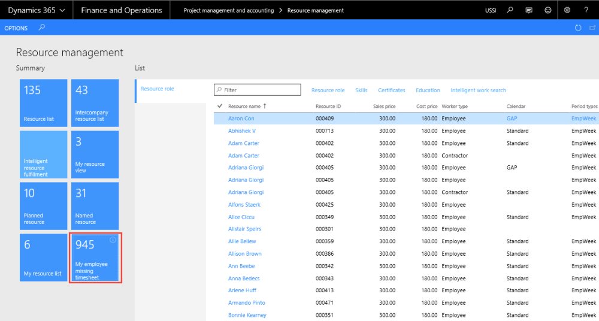Click the Skills link above grid
599x321 pixels.
(x=361, y=90)
